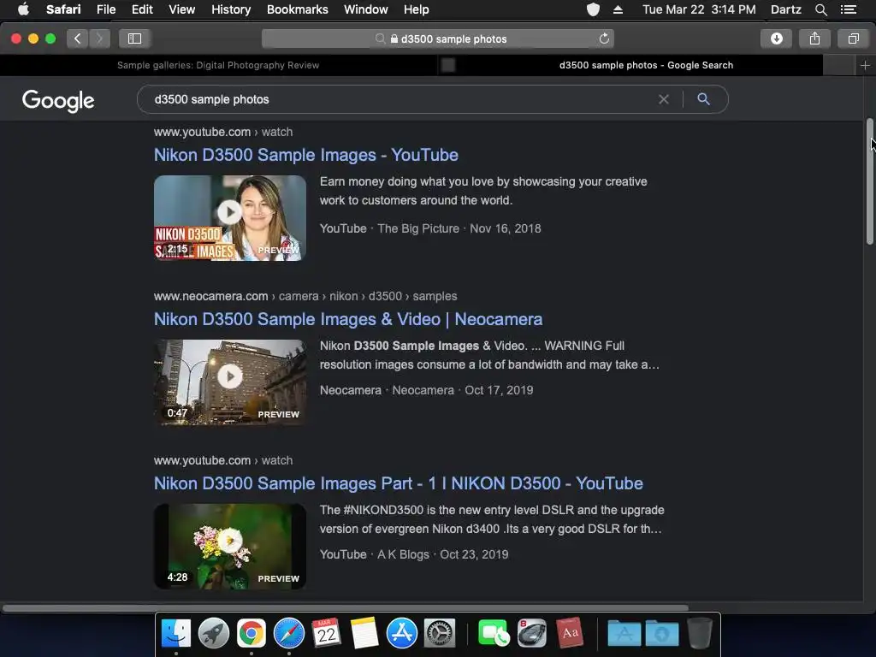Open the Safari menu

tap(63, 9)
